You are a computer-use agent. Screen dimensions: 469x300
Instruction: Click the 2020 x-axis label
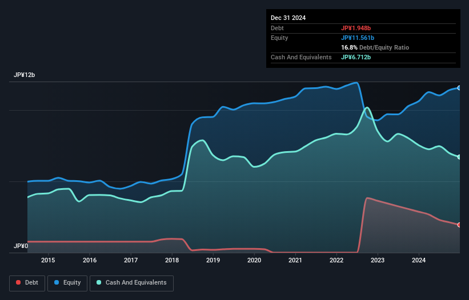pos(254,260)
